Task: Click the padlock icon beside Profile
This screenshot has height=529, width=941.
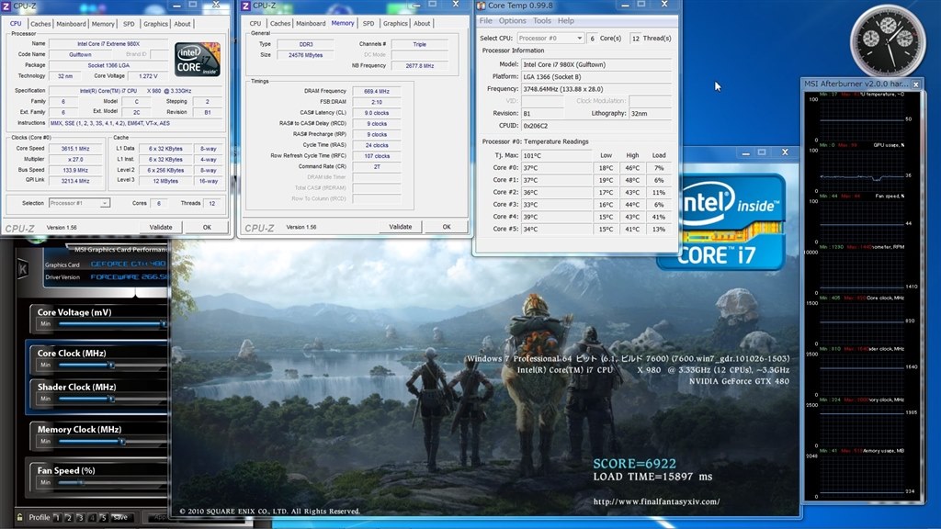Action: (x=18, y=517)
